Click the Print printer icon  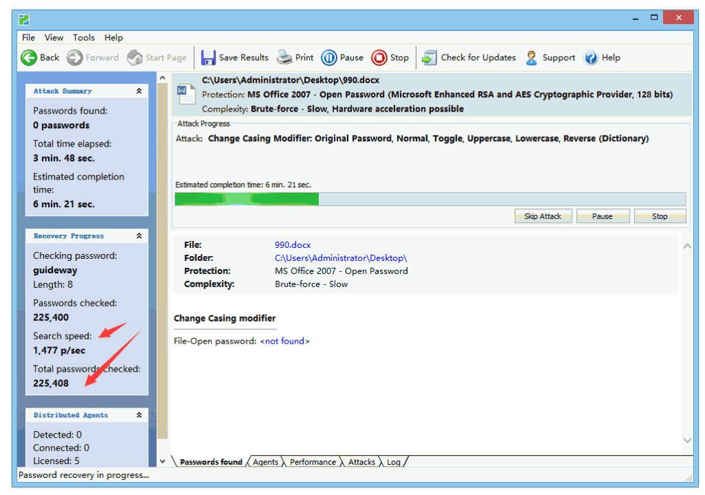click(x=284, y=58)
